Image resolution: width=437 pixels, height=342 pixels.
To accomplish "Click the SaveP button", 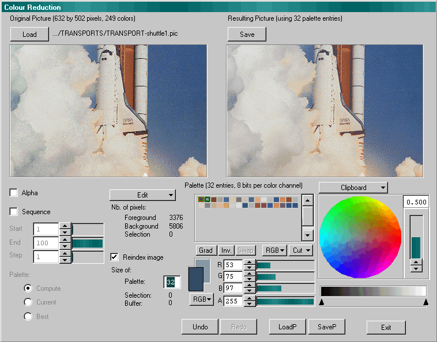I will 327,326.
